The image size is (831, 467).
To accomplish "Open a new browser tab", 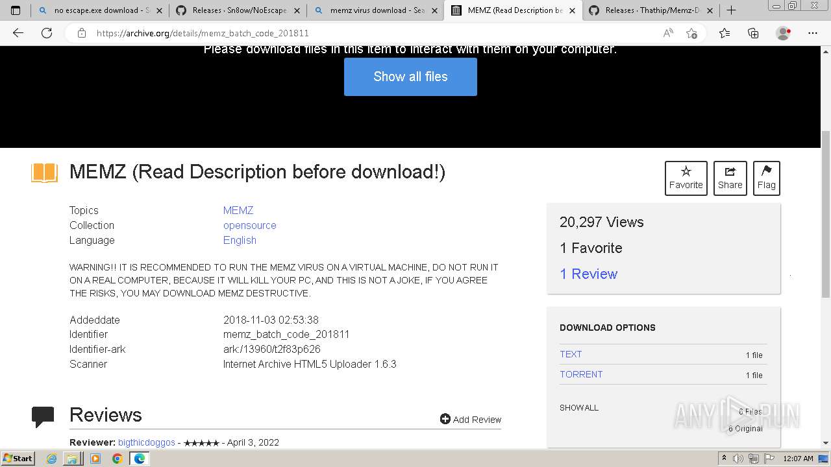I will (x=731, y=10).
